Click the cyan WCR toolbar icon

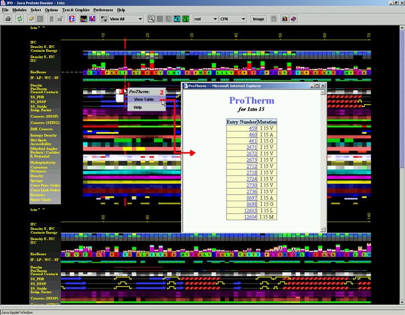177,19
